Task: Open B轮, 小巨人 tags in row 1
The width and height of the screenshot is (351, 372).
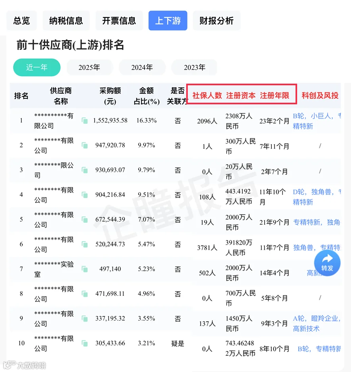Action: 317,121
